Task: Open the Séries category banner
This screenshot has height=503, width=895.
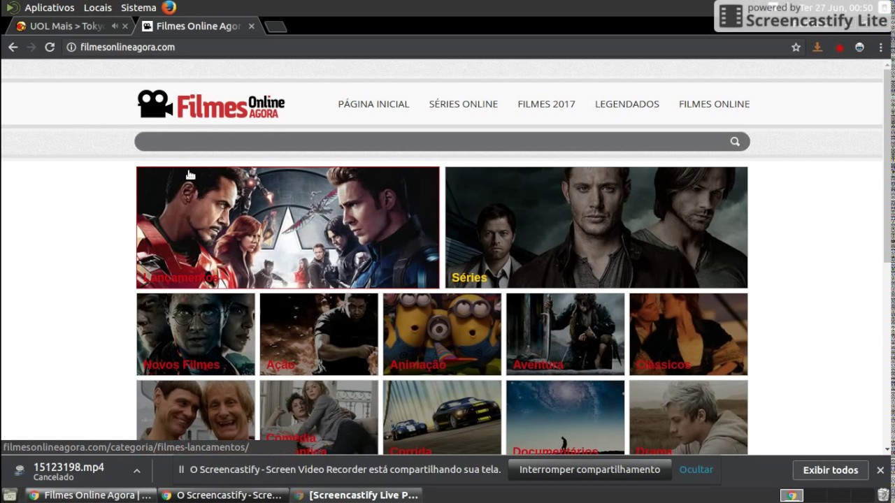Action: (x=596, y=227)
